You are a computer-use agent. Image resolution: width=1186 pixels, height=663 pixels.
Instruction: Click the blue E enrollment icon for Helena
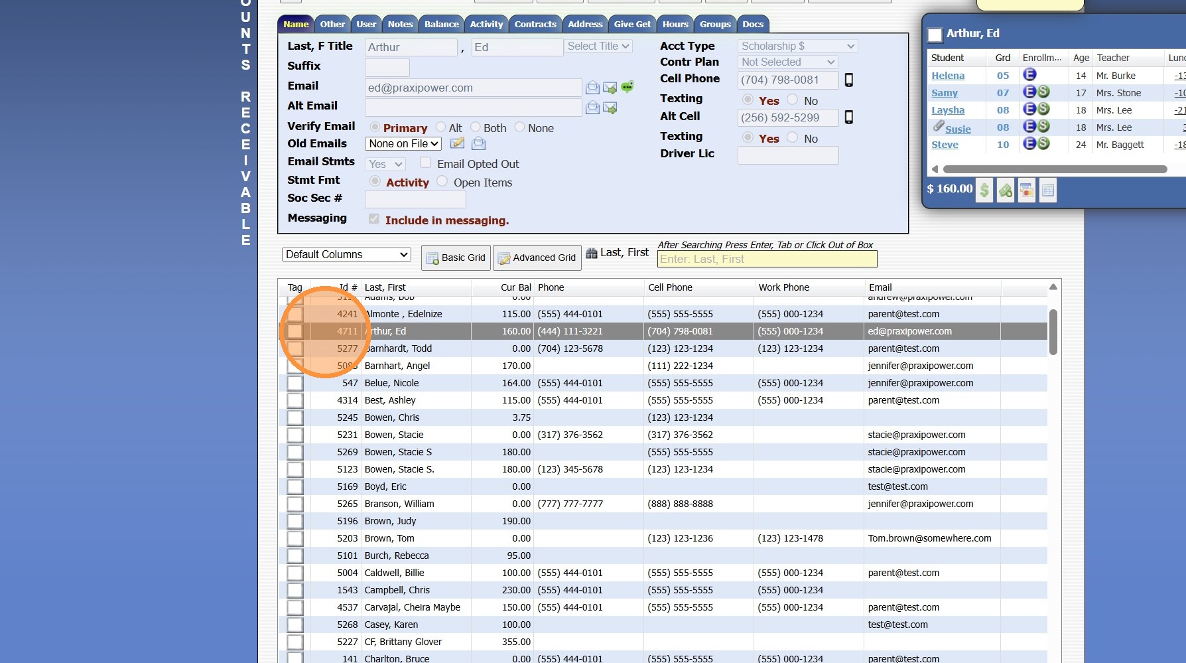point(1029,75)
